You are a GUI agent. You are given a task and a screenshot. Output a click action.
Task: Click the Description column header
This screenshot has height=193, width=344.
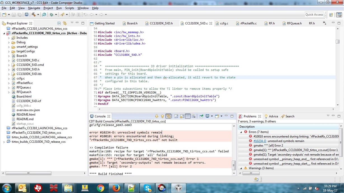point(289,127)
